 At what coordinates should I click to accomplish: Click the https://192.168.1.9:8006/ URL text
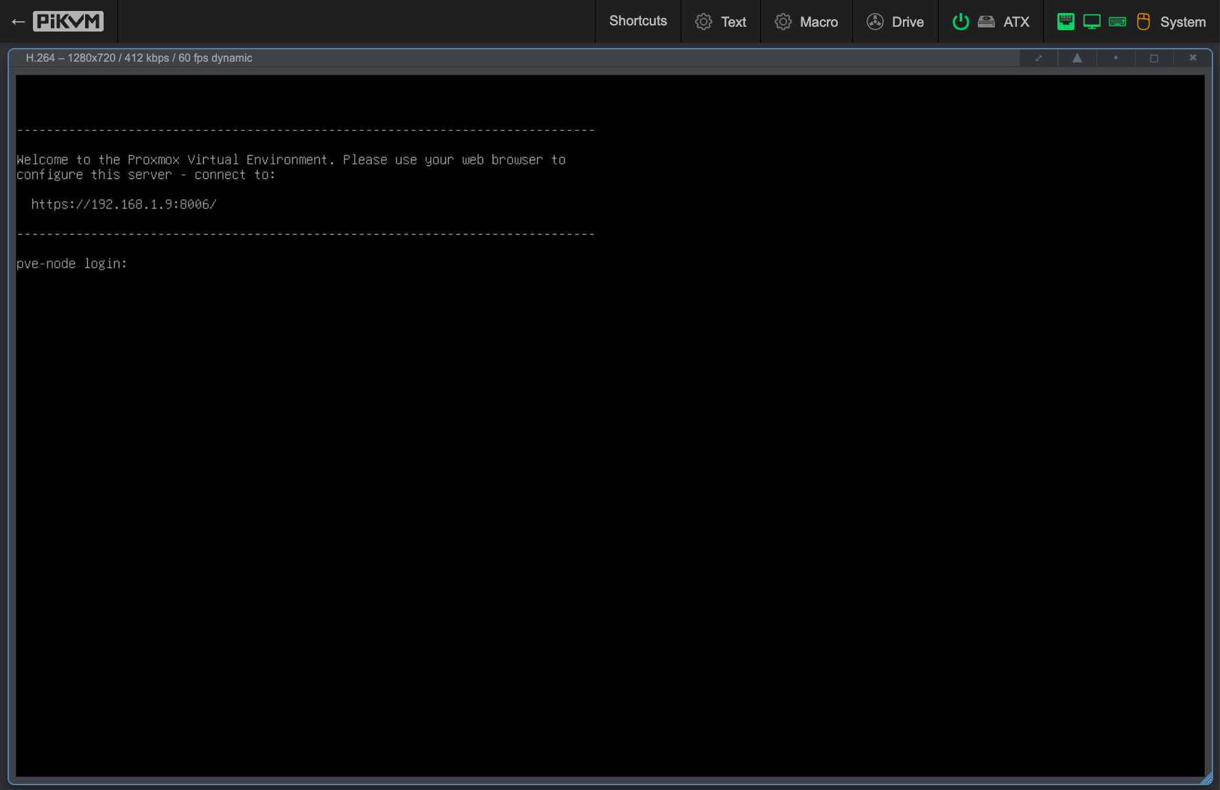pos(124,204)
